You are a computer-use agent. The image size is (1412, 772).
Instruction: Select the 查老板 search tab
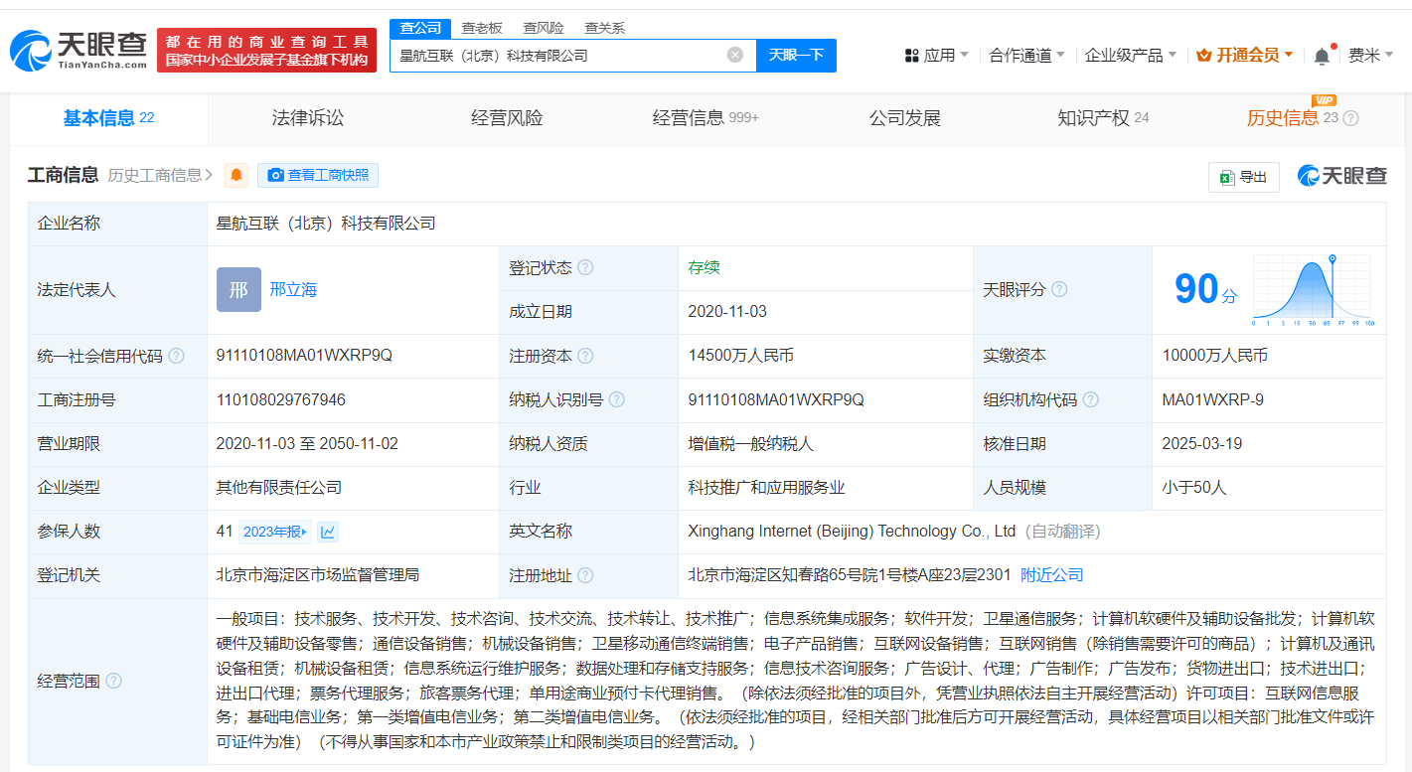(482, 28)
